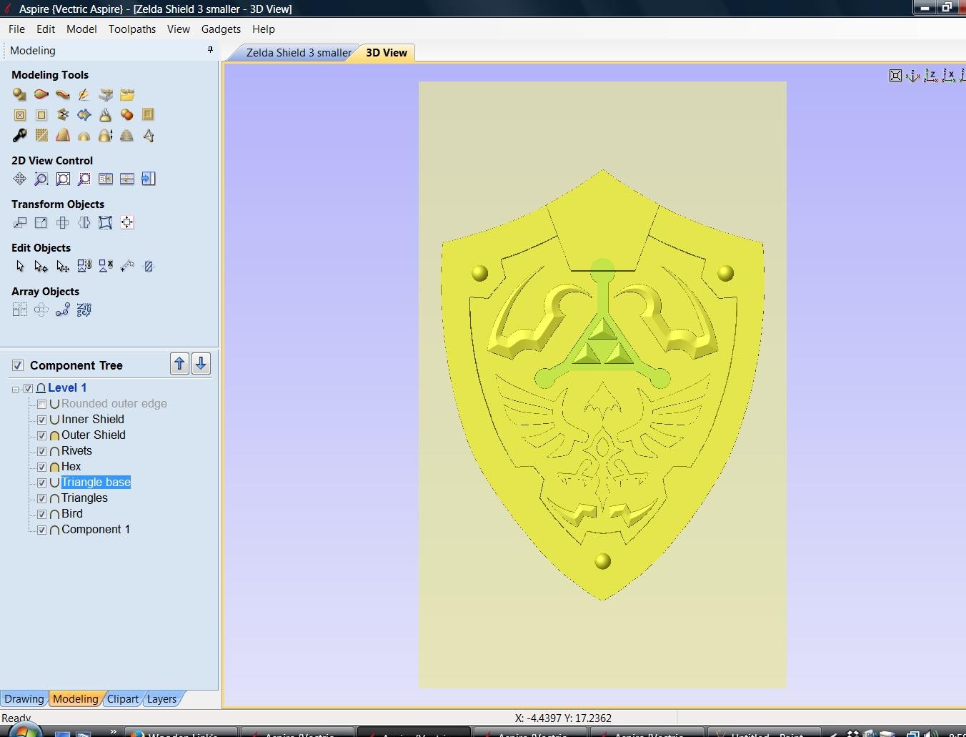Hide the Rivets component checkbox

pyautogui.click(x=41, y=451)
